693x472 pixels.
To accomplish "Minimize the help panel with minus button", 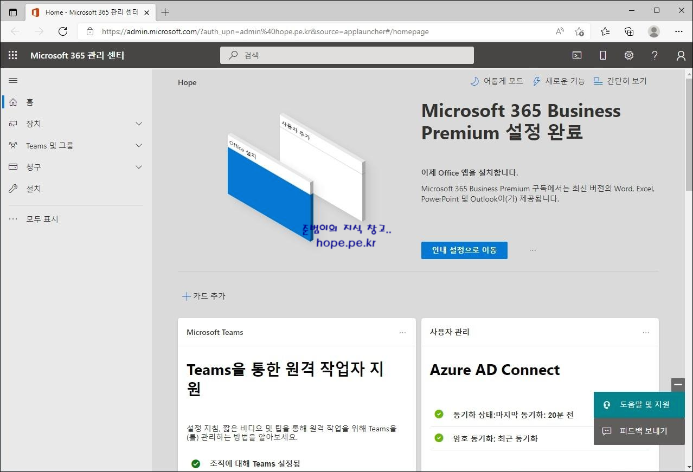I will pos(678,385).
